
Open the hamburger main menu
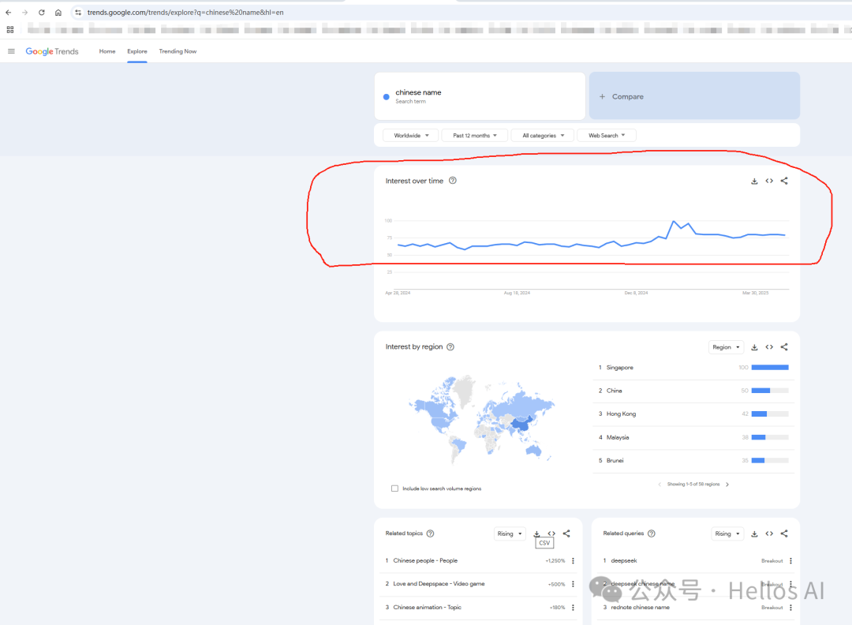click(x=11, y=51)
